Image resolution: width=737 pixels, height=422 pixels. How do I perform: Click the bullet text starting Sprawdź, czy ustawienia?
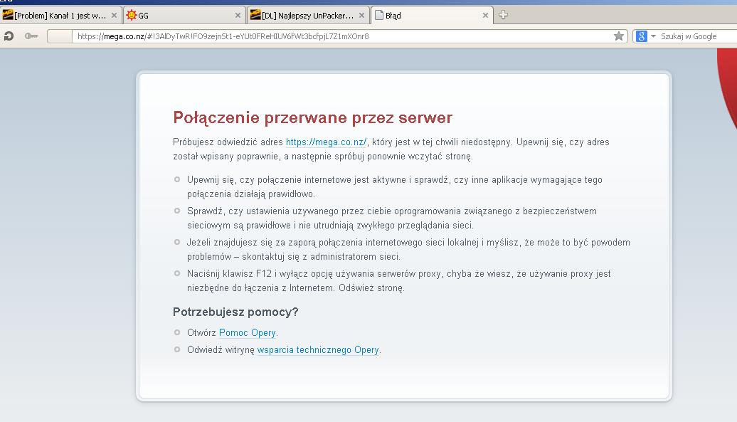pos(392,218)
